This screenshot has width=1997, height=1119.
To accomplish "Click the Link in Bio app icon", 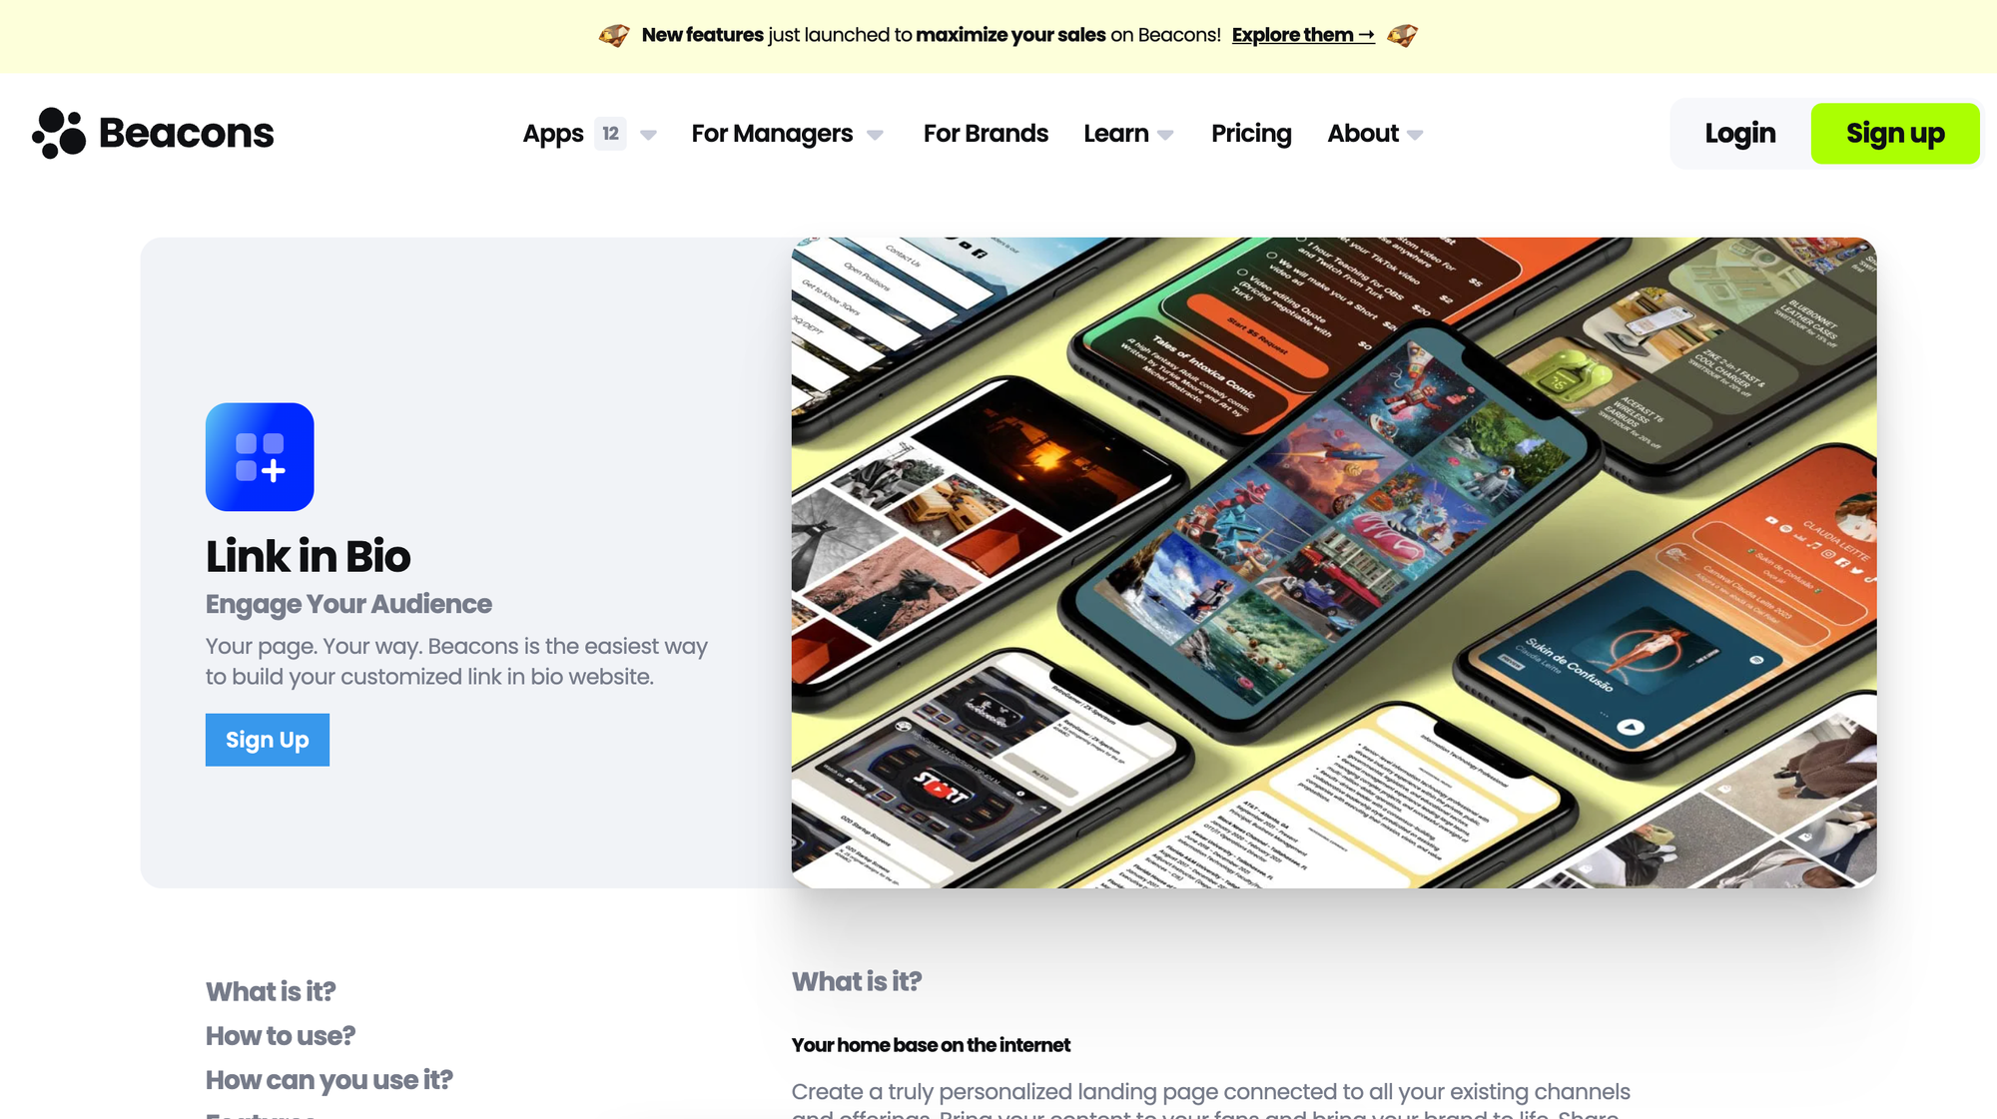I will coord(260,456).
